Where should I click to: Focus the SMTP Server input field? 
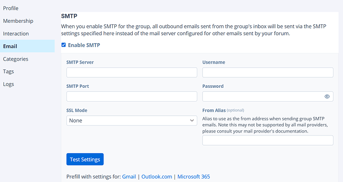(x=132, y=72)
